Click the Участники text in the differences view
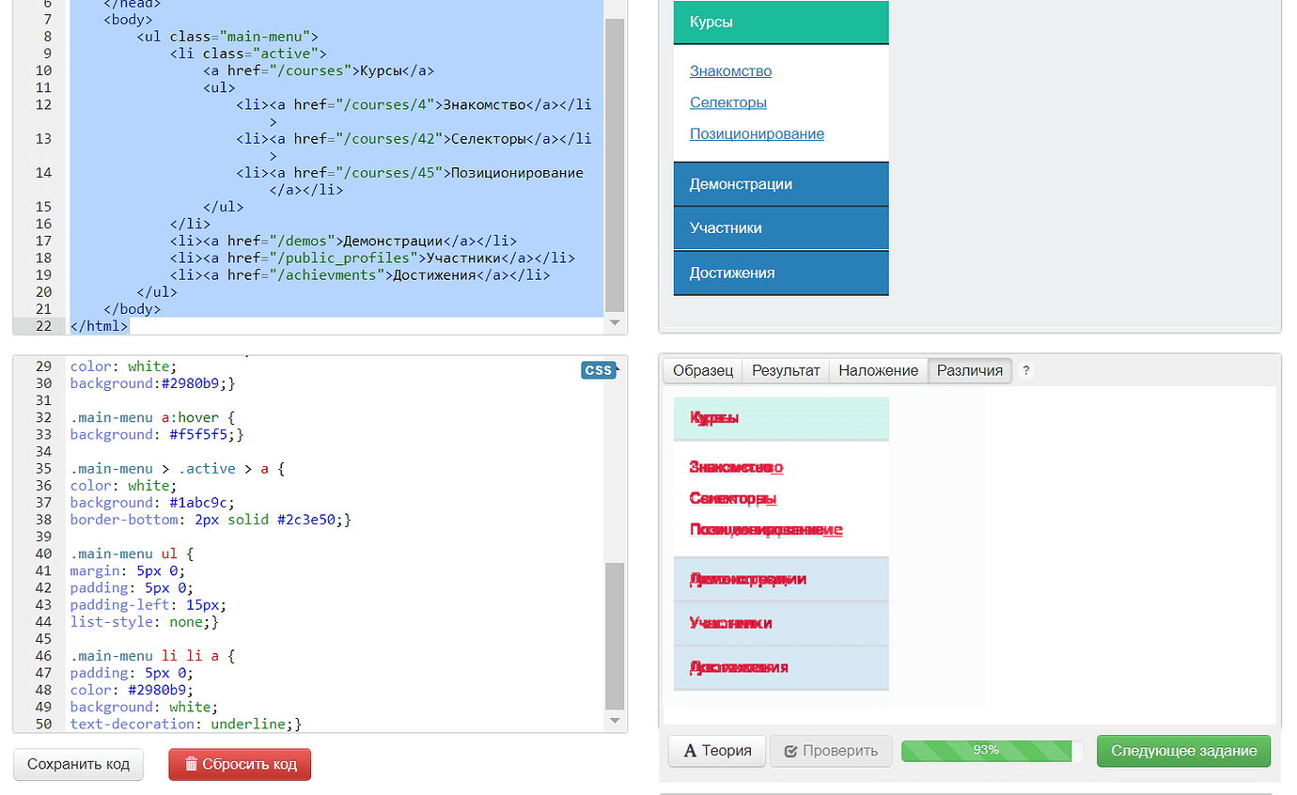 click(x=731, y=623)
